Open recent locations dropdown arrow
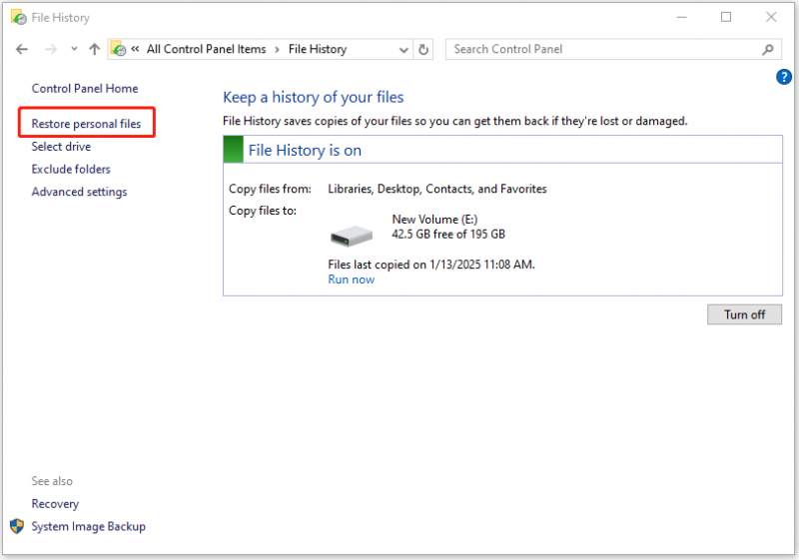799x560 pixels. [74, 49]
